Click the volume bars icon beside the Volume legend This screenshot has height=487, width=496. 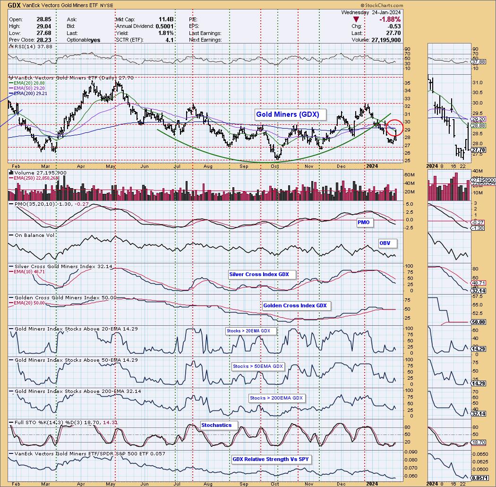click(x=11, y=173)
